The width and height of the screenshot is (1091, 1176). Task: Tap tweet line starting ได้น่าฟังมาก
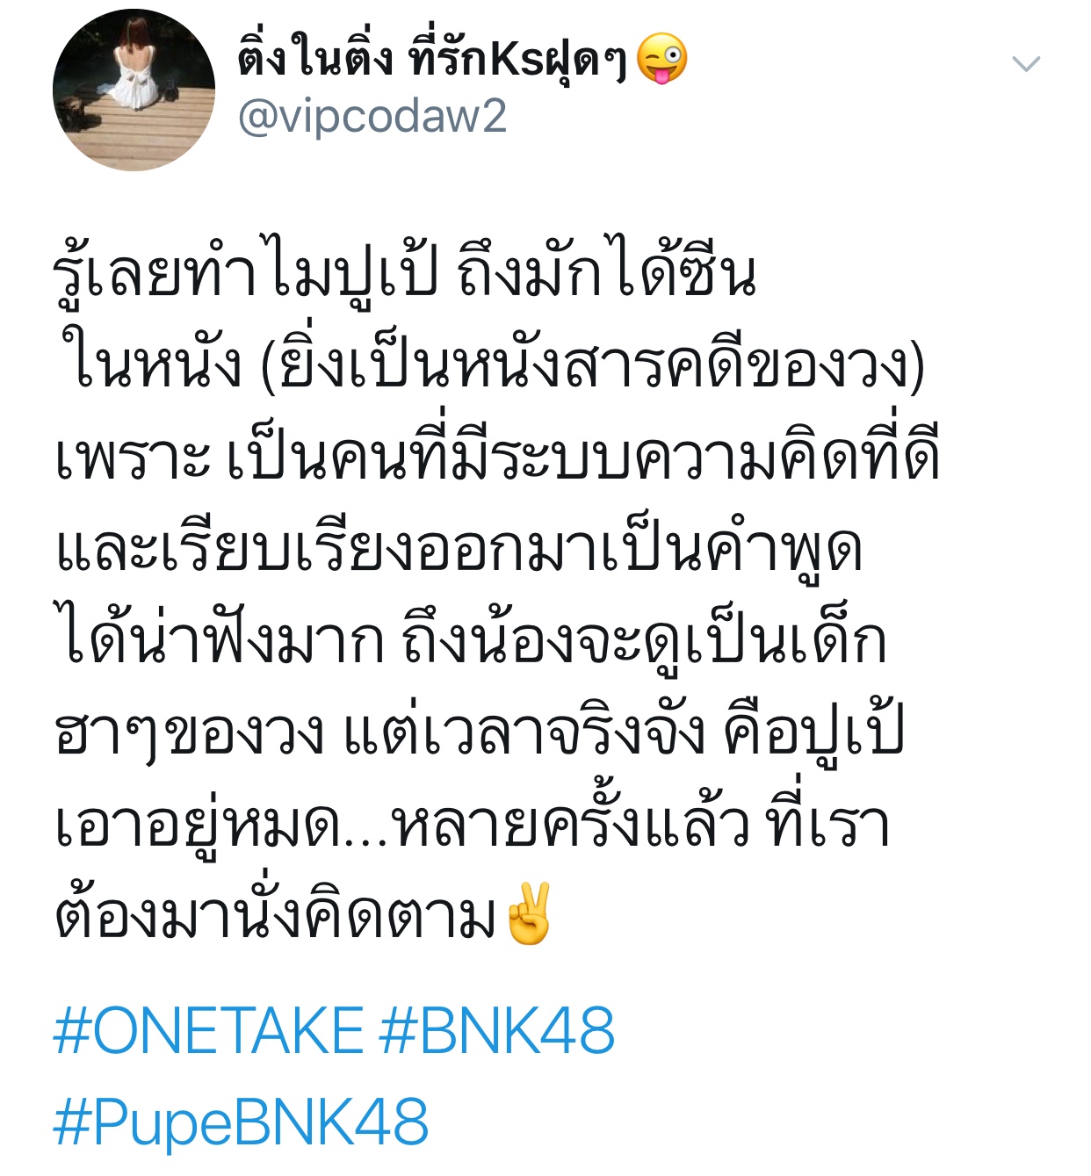471,639
